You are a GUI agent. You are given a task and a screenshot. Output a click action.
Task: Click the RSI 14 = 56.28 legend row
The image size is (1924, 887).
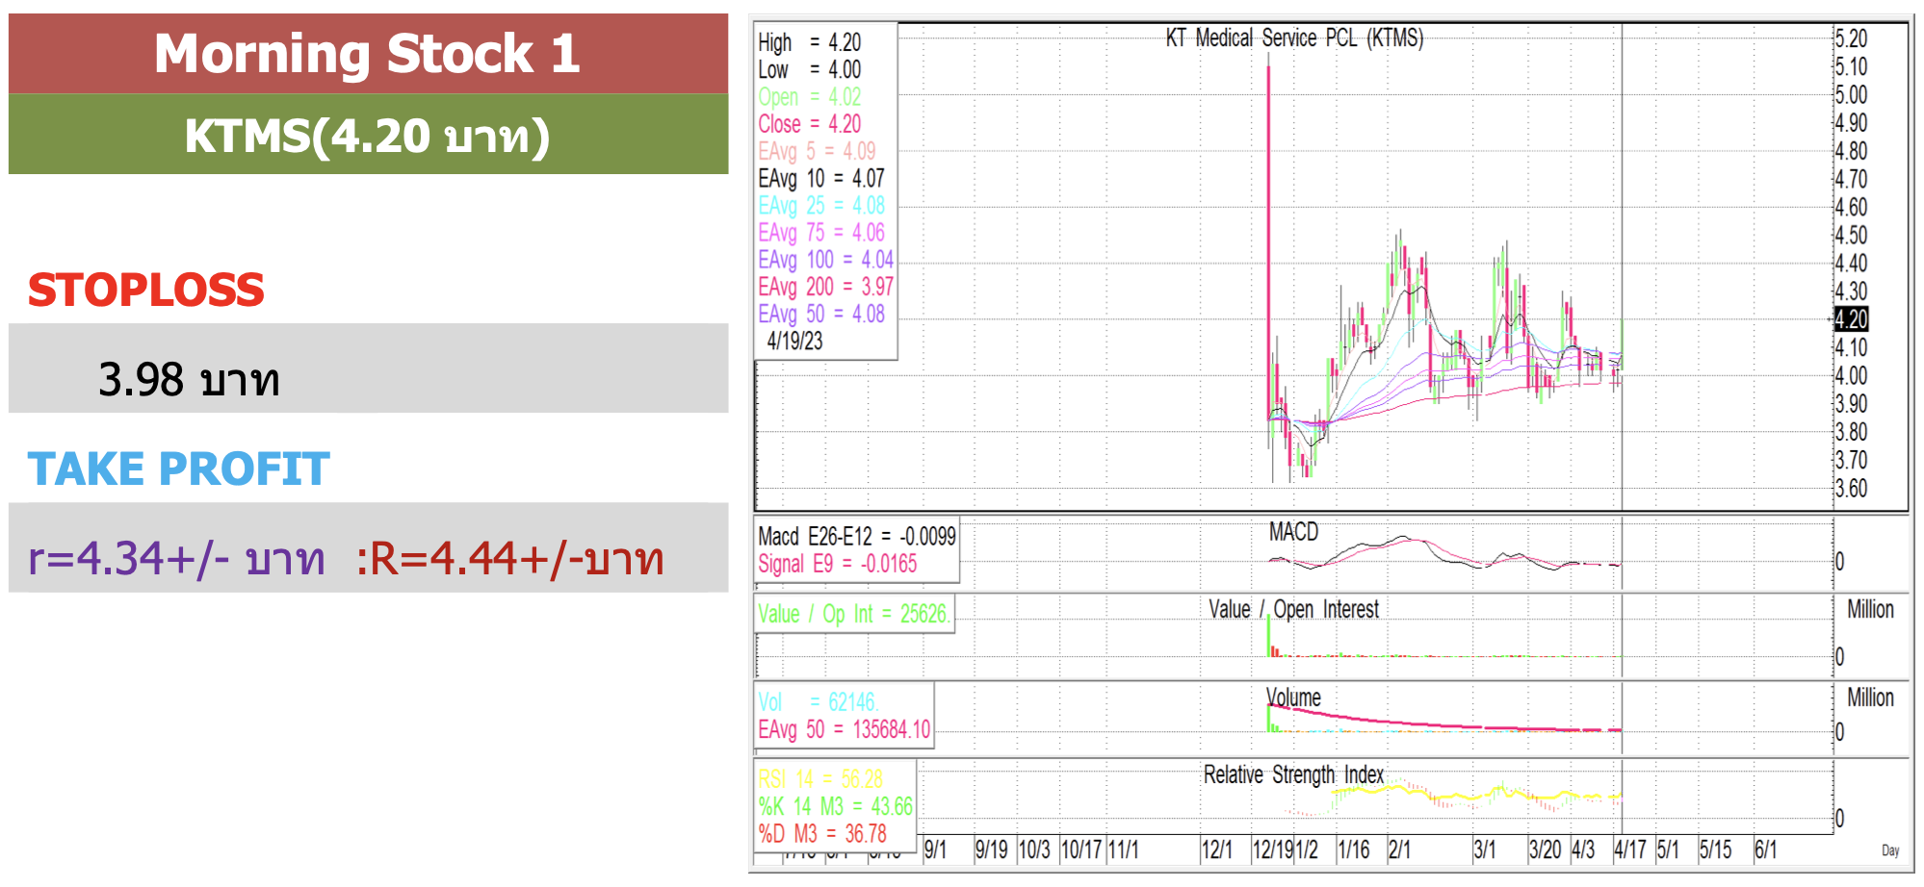(x=820, y=779)
